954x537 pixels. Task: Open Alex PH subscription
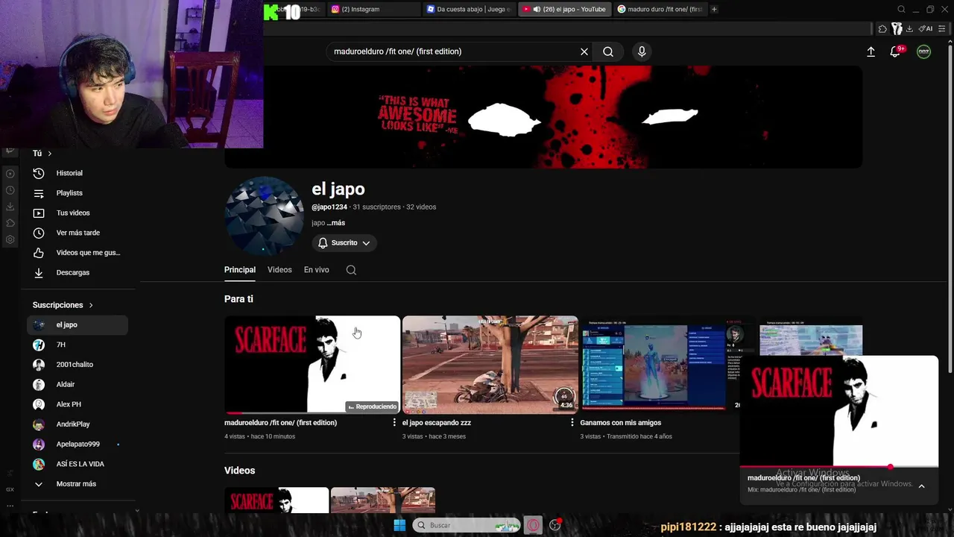pos(78,404)
